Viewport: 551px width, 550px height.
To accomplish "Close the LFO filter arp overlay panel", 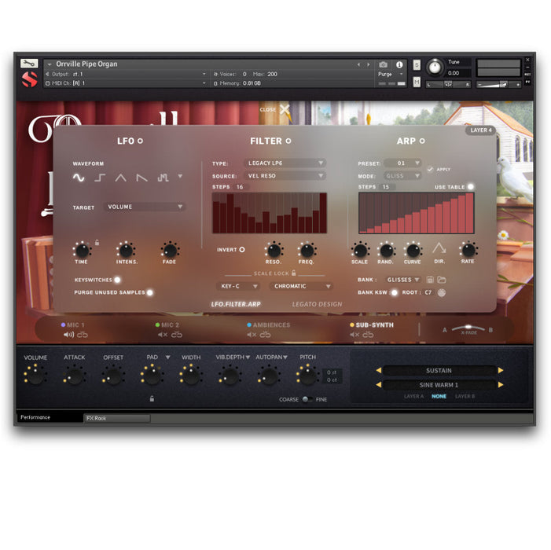I will coord(285,110).
